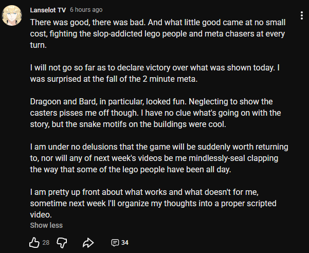This screenshot has height=253, width=309.
Task: Open comments via speech bubble icon
Action: (115, 243)
